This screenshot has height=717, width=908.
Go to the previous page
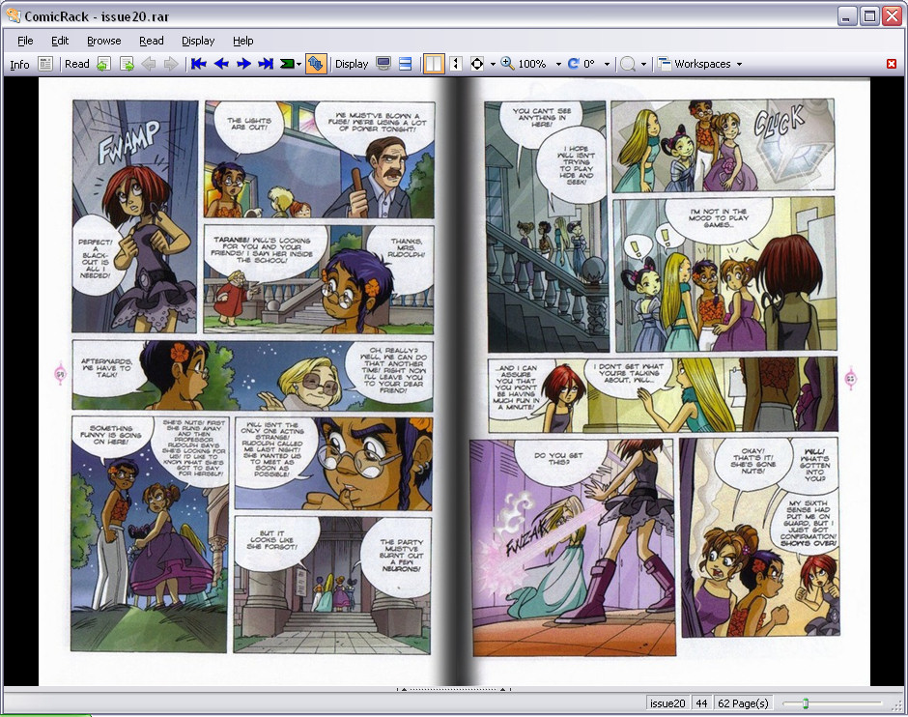[x=221, y=64]
